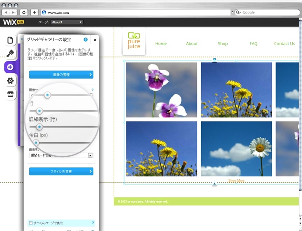The height and width of the screenshot is (231, 302).
Task: Click the footer copyright text
Action: (x=143, y=202)
